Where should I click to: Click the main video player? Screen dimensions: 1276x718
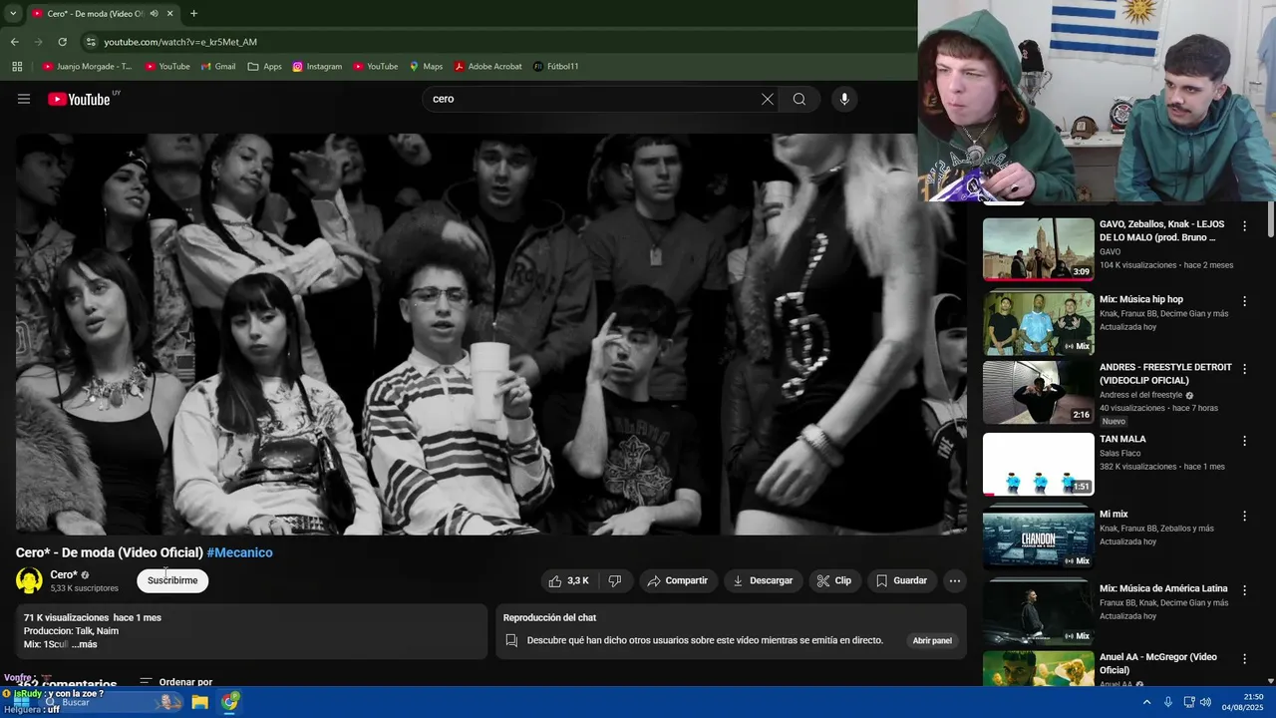click(x=490, y=334)
